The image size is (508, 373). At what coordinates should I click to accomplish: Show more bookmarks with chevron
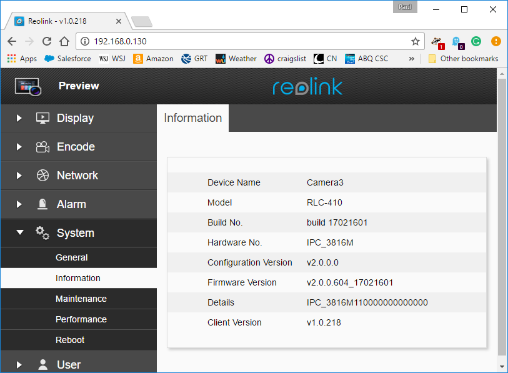pyautogui.click(x=411, y=59)
